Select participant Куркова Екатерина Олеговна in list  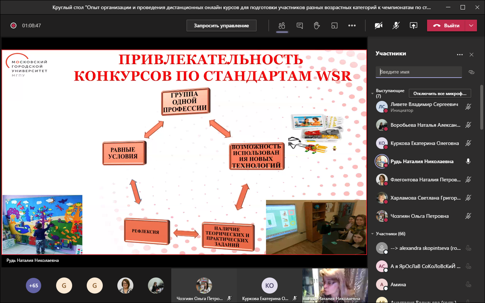(424, 143)
